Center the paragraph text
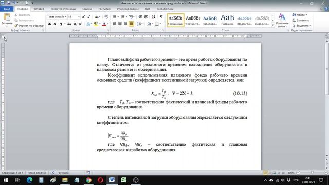Image resolution: width=329 pixels, height=185 pixels. pyautogui.click(x=120, y=24)
